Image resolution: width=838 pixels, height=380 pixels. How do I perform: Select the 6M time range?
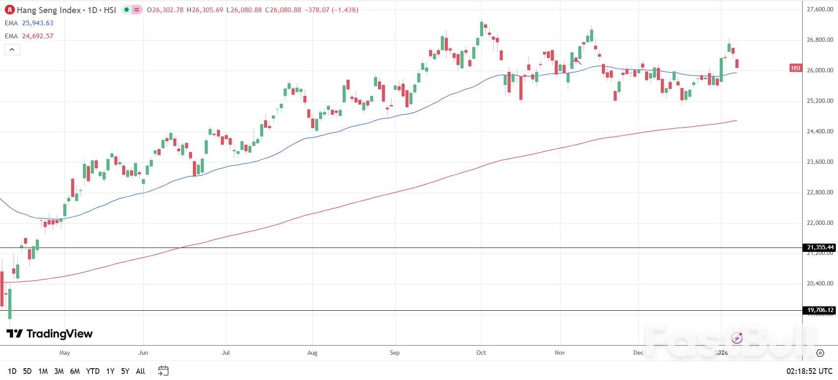tap(75, 371)
